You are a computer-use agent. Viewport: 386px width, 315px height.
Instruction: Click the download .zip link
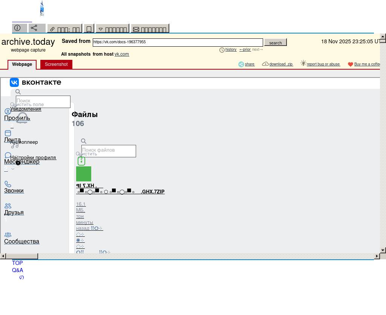tap(280, 64)
